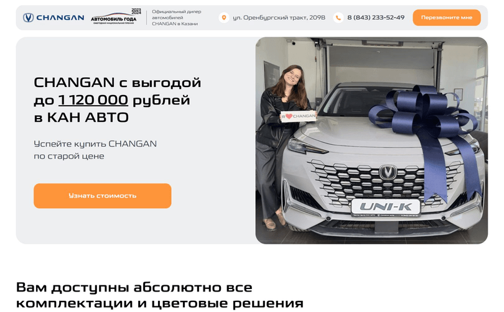Click the Перезвоните мне button
This screenshot has height=312, width=504.
(447, 17)
